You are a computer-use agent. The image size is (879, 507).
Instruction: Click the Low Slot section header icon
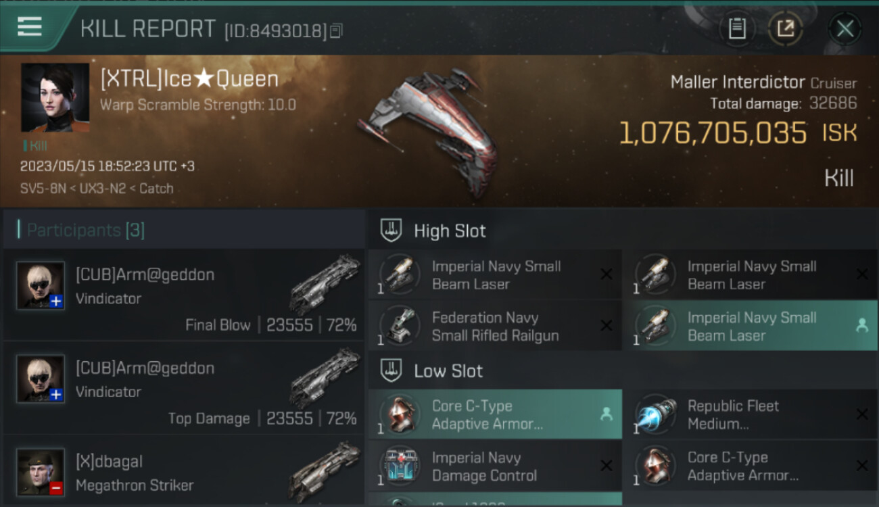click(391, 370)
